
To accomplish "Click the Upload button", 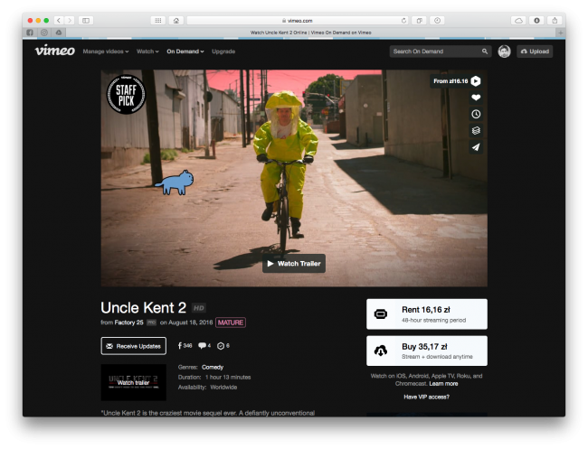I will pos(535,51).
